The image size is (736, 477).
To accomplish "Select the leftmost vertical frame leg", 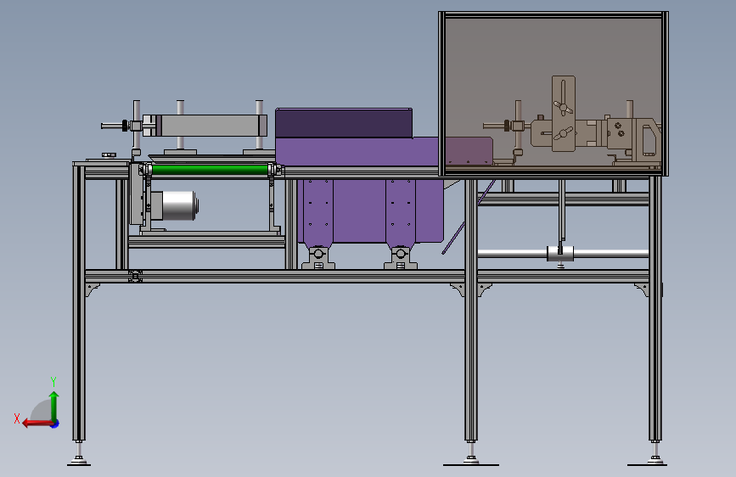I will point(79,303).
